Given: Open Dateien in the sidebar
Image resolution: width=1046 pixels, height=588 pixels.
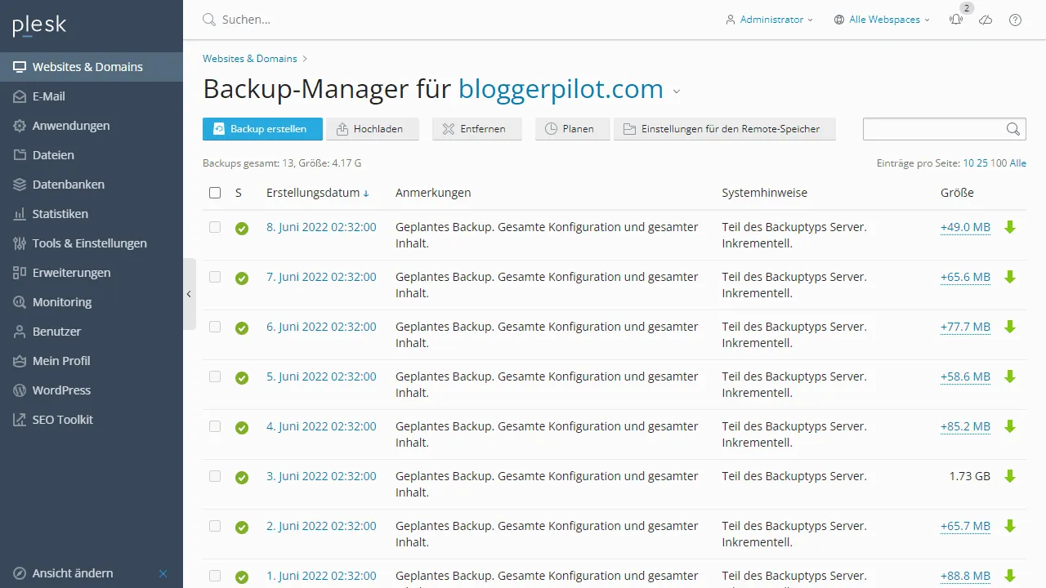Looking at the screenshot, I should point(92,155).
